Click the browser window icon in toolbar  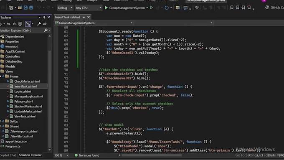(x=185, y=8)
